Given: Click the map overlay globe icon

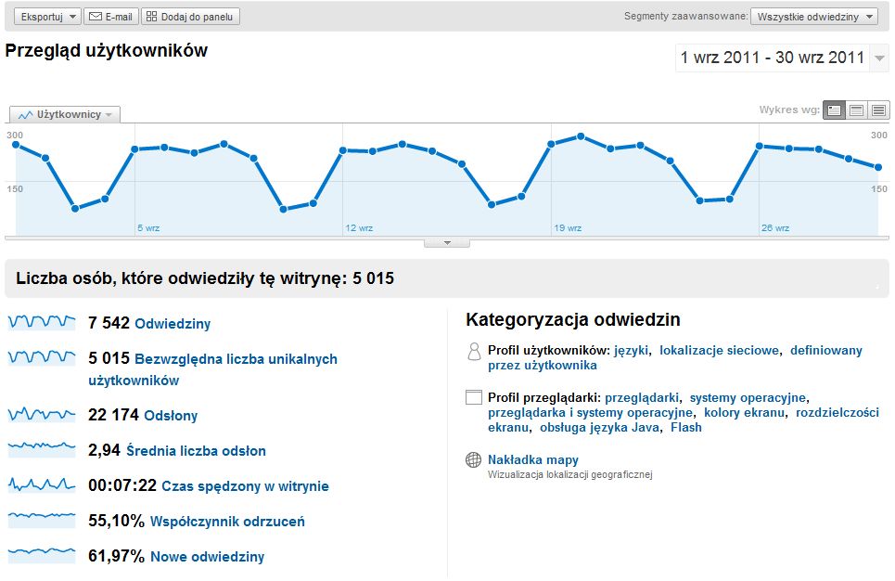Looking at the screenshot, I should click(474, 459).
